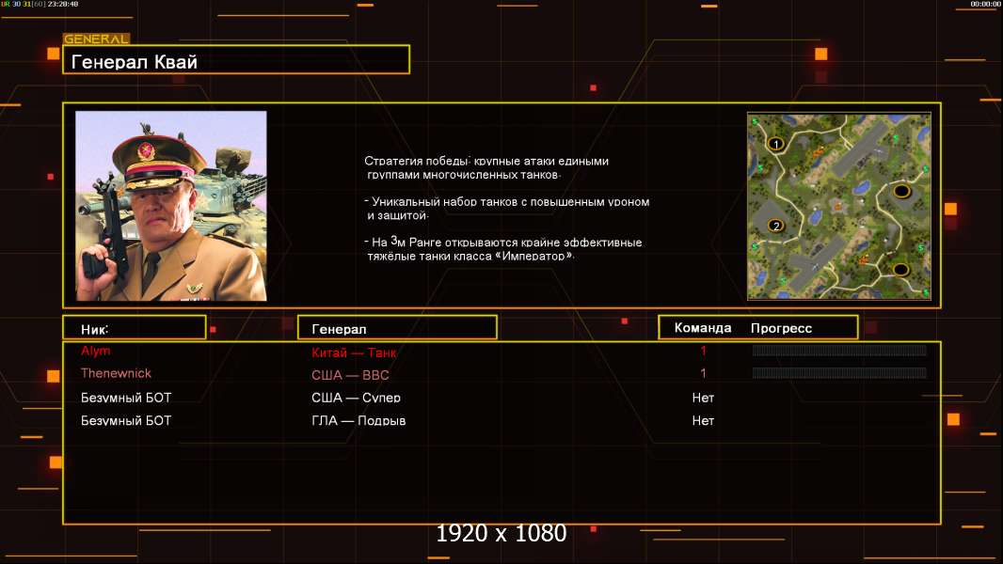Click the 'Ник:' column header
1003x564 pixels.
tap(134, 328)
